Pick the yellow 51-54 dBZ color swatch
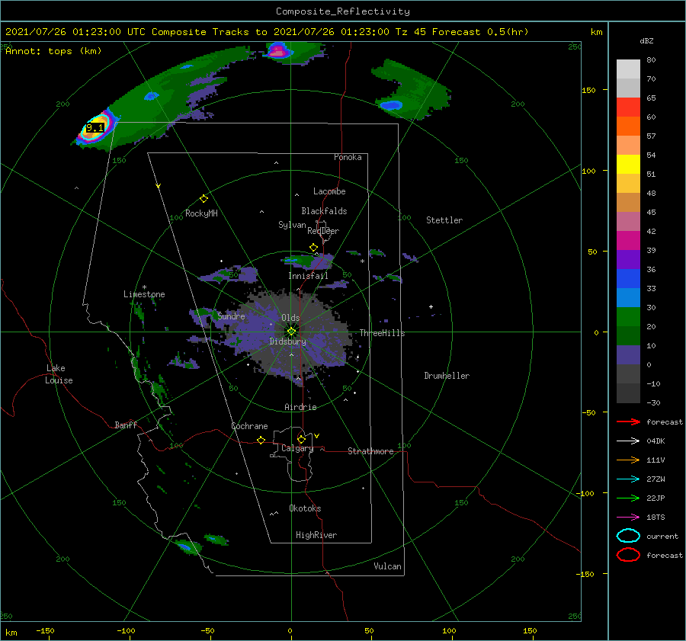This screenshot has height=641, width=686. pos(628,165)
